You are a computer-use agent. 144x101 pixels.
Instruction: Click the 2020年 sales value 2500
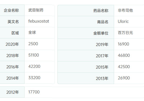(33, 44)
